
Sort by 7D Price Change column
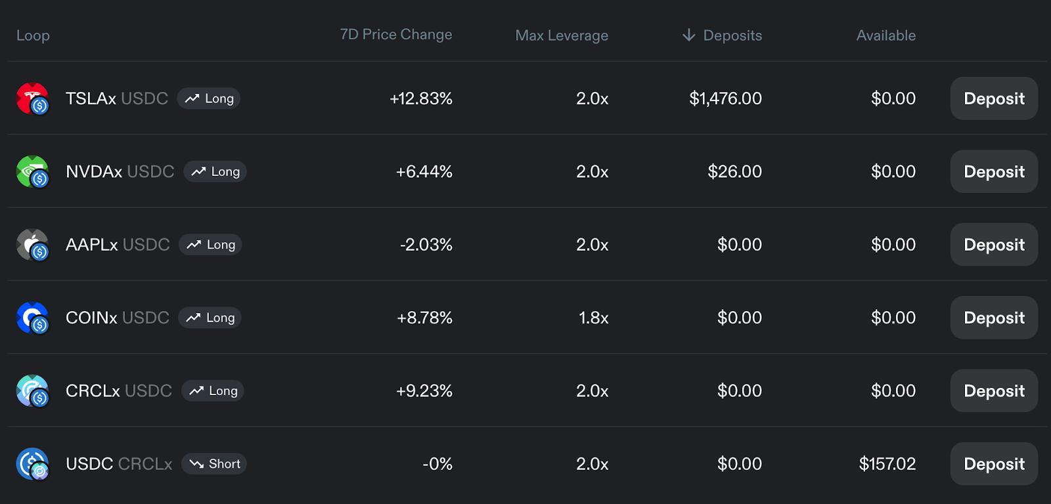pos(396,35)
